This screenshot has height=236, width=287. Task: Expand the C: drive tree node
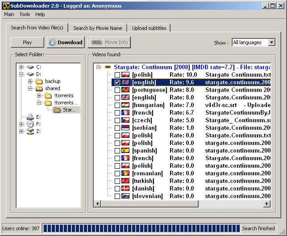21,67
